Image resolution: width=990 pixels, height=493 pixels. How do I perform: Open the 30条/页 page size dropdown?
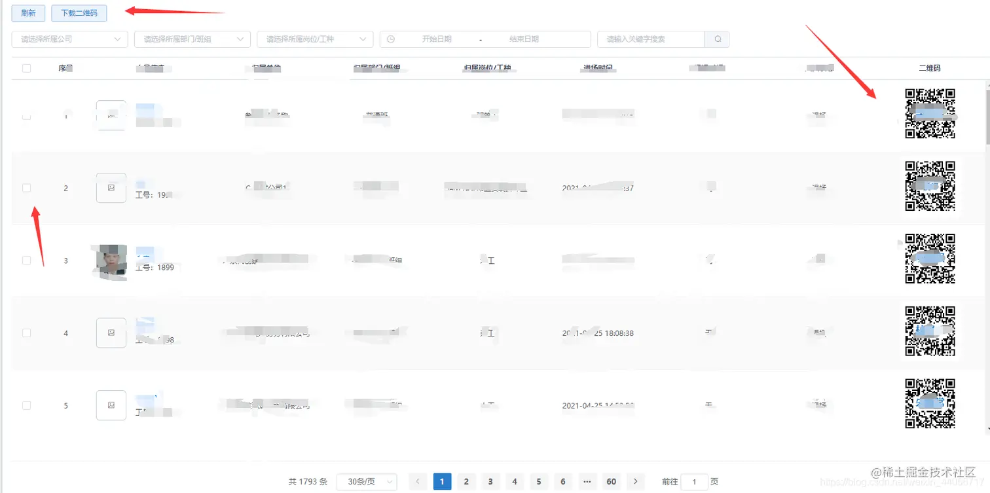tap(367, 482)
